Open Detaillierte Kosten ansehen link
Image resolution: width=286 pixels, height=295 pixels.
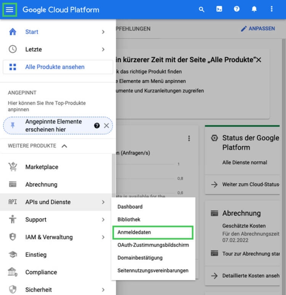pos(251,276)
